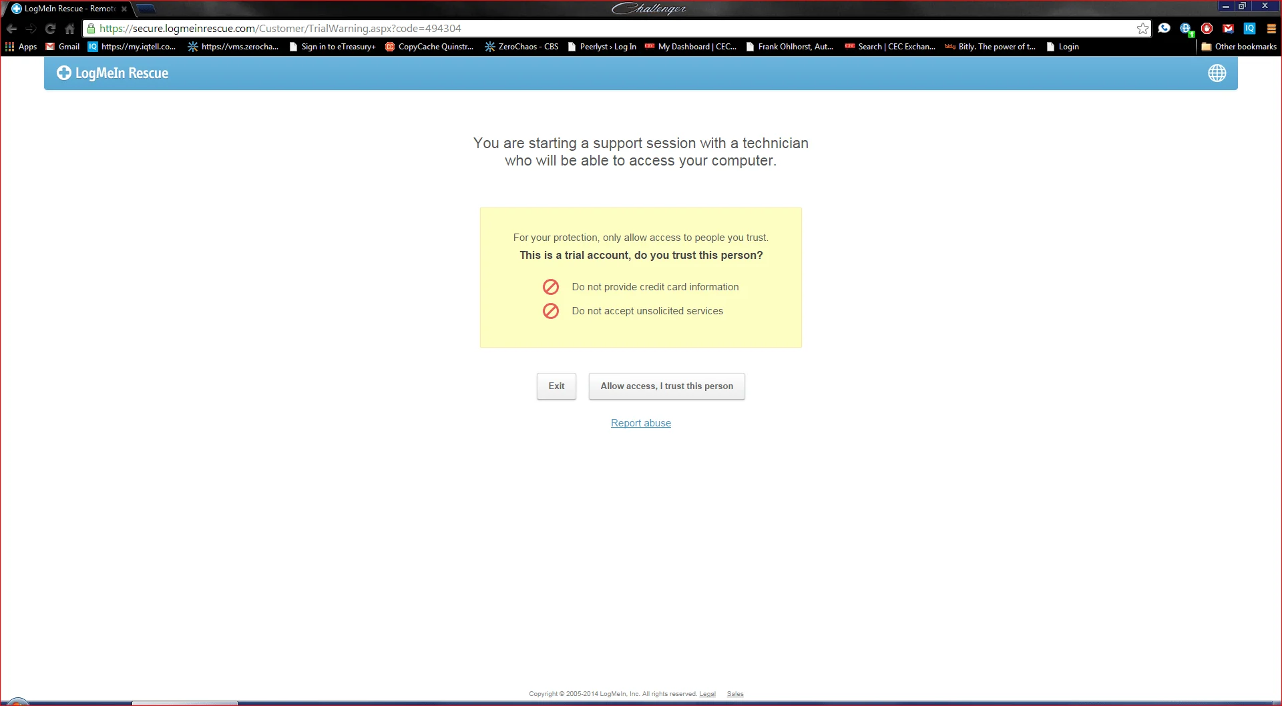Click 'Do not provide credit card information' text
1282x706 pixels.
click(x=655, y=287)
